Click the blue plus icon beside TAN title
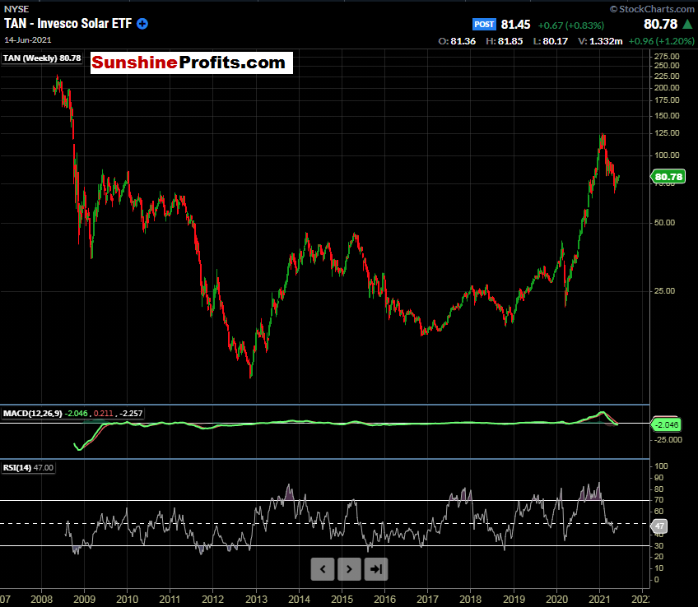The width and height of the screenshot is (698, 607). point(142,24)
